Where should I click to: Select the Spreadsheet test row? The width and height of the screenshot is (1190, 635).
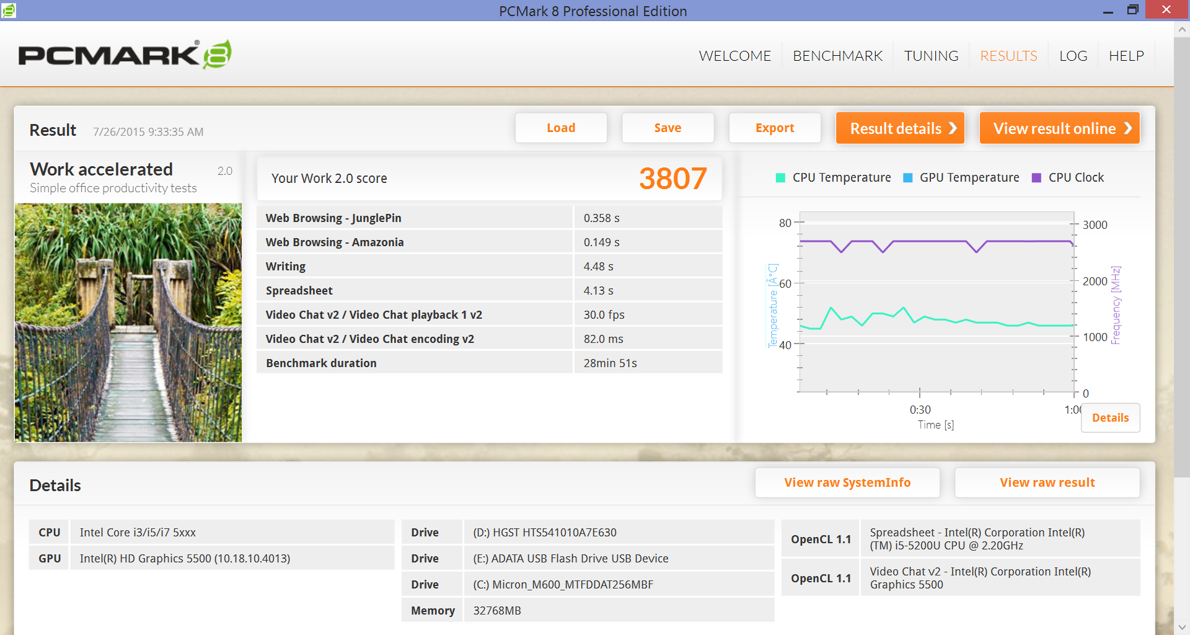click(x=490, y=290)
